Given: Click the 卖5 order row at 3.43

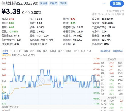Looking at the screenshot, I should tap(112, 63).
